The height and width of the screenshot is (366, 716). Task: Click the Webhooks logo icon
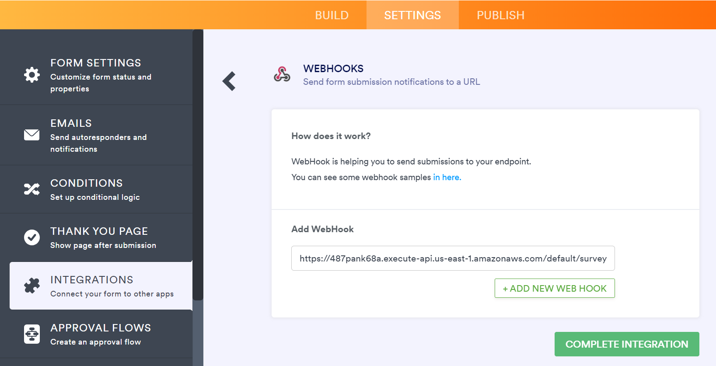coord(282,74)
